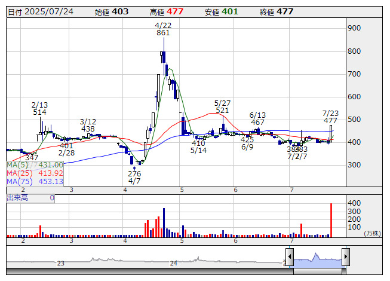Click the 7/23 white candlestick
This screenshot has width=390, height=281.
tap(331, 133)
